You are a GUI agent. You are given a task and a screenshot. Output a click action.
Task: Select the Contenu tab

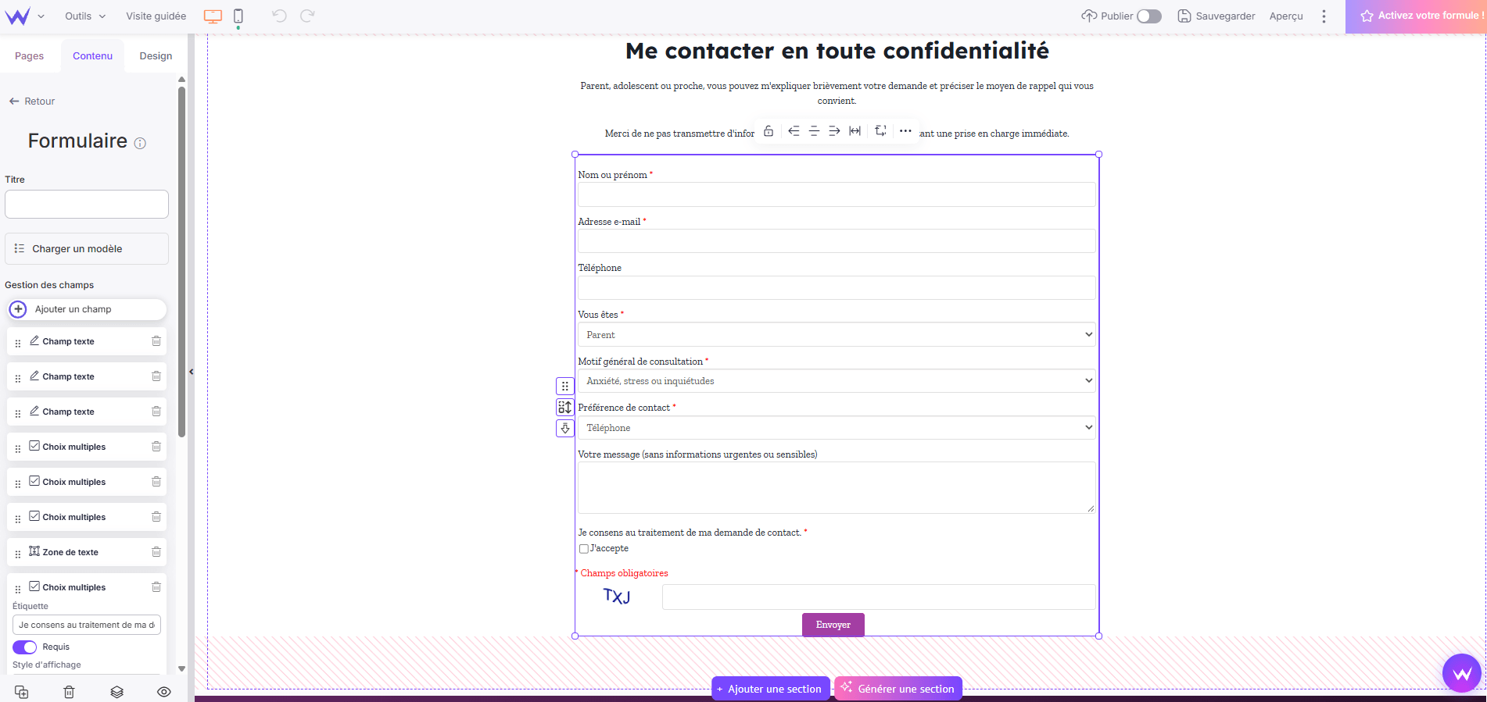click(x=93, y=56)
